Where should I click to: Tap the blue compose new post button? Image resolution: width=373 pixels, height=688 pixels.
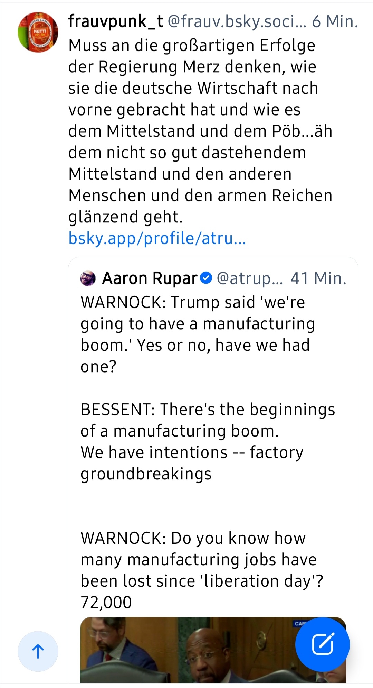(x=322, y=644)
